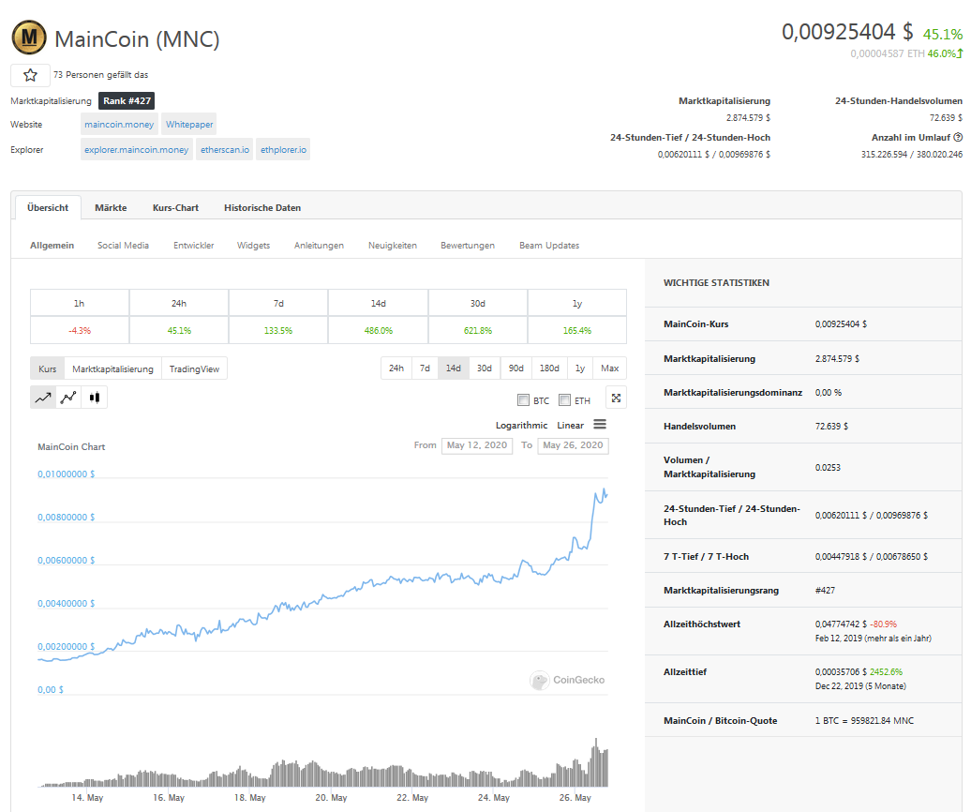971x812 pixels.
Task: Open the Kurs-Chart tab
Action: pos(175,207)
